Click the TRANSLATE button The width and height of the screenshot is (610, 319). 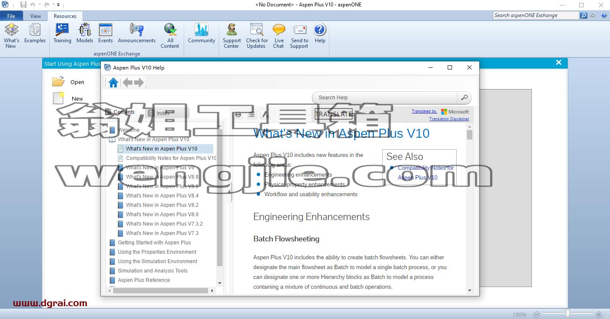click(334, 114)
